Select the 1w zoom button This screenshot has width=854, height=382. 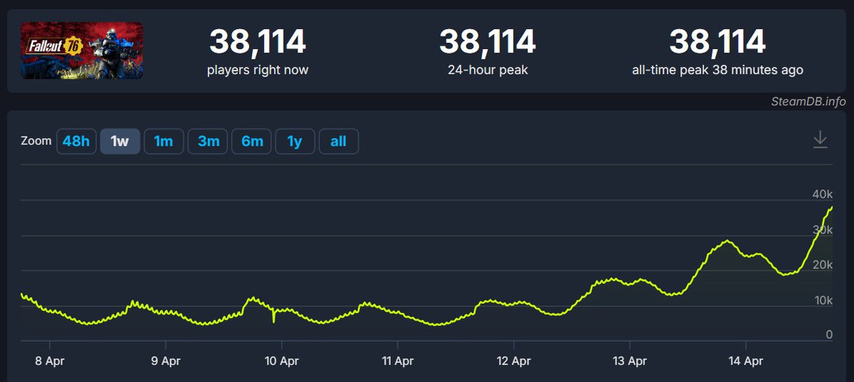pos(120,142)
